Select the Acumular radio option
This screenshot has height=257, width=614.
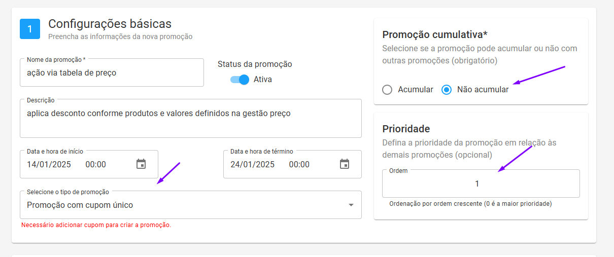[387, 90]
